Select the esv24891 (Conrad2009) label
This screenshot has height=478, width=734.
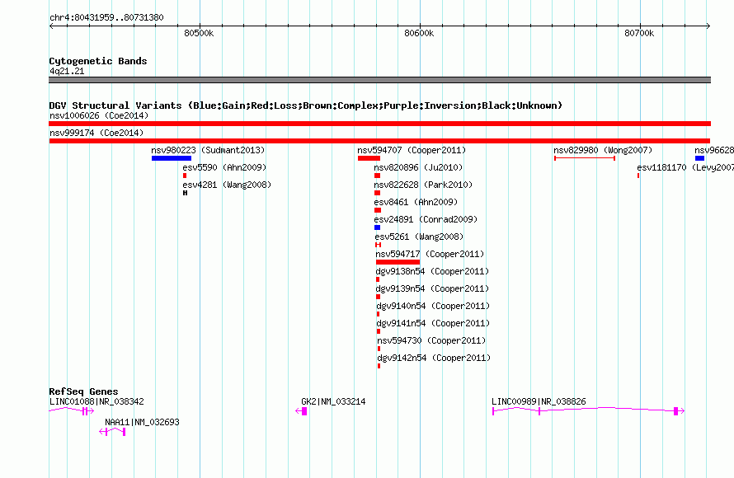pyautogui.click(x=426, y=219)
